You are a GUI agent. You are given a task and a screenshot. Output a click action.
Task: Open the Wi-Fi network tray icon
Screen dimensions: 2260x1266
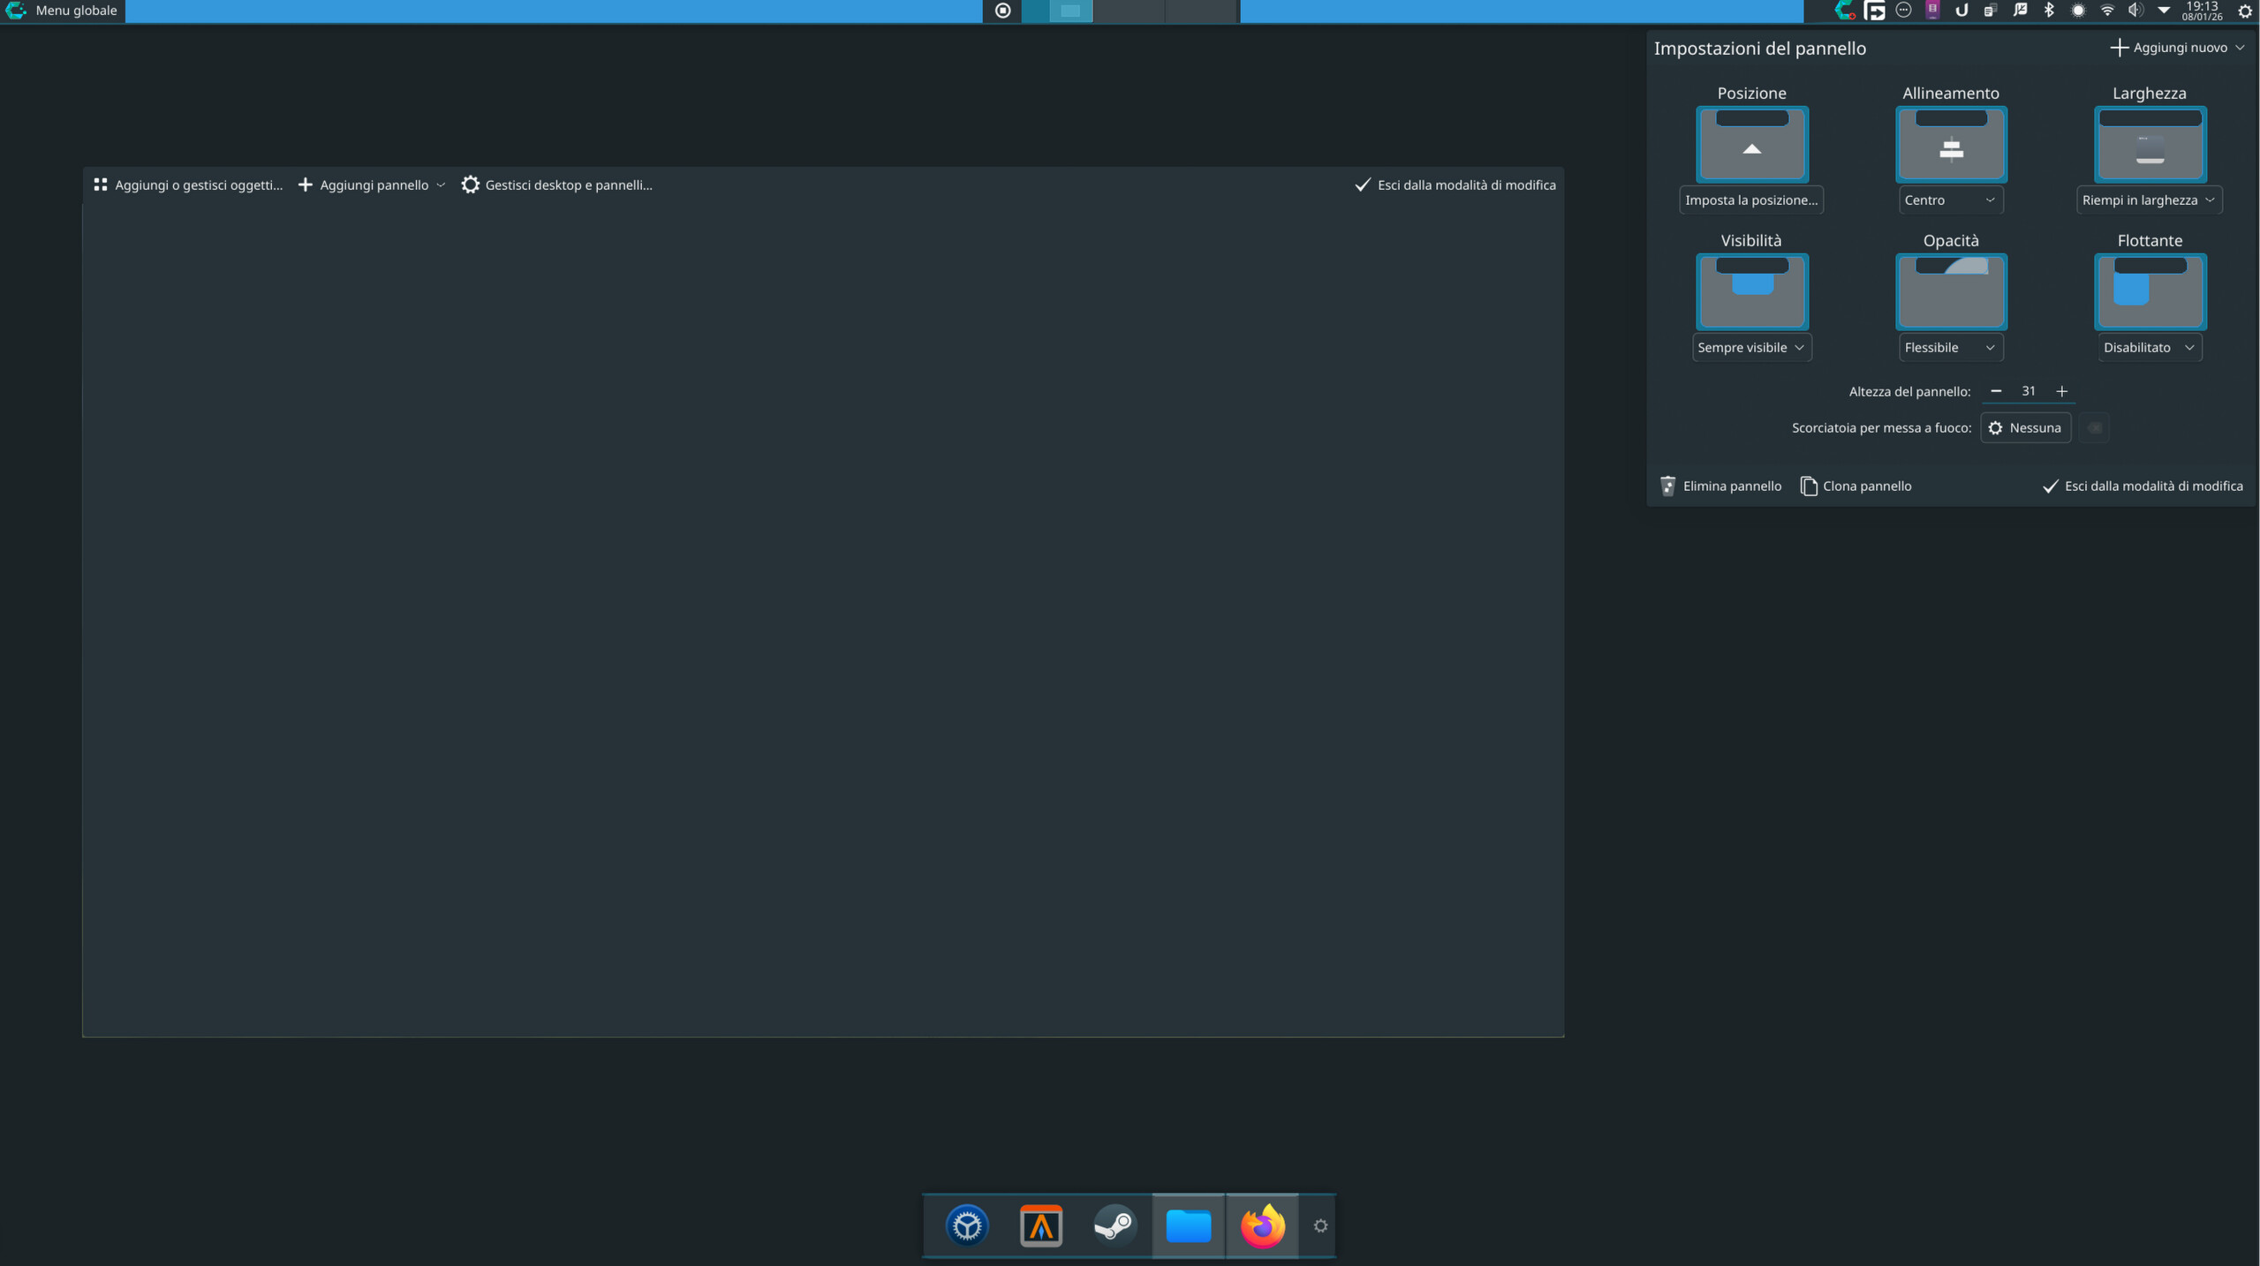(2107, 11)
